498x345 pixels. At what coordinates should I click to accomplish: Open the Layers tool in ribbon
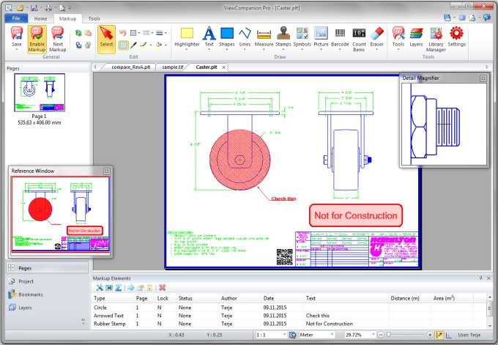pyautogui.click(x=416, y=34)
